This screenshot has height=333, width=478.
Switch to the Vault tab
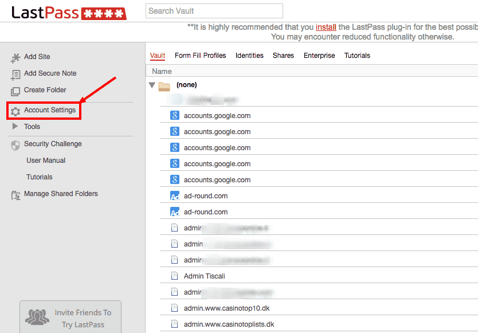157,56
